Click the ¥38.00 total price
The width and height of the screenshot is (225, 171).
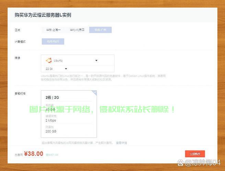click(x=34, y=154)
